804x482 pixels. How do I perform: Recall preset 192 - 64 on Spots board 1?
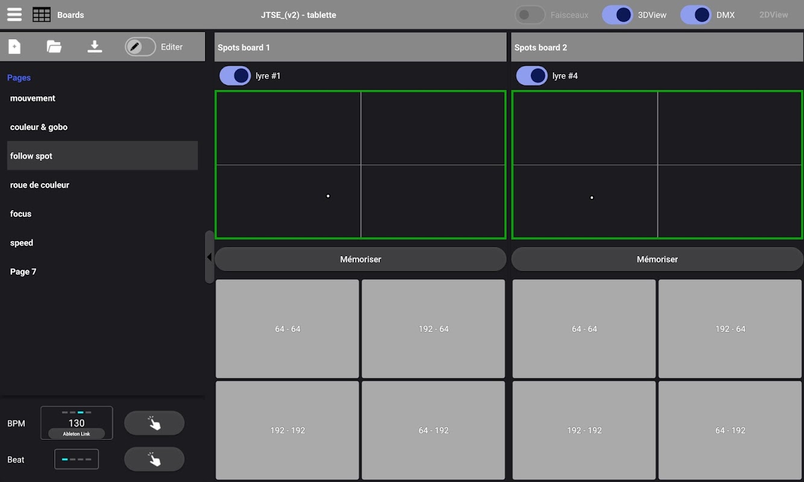point(434,329)
